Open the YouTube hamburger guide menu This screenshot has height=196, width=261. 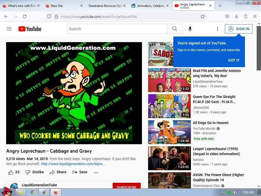[9, 29]
